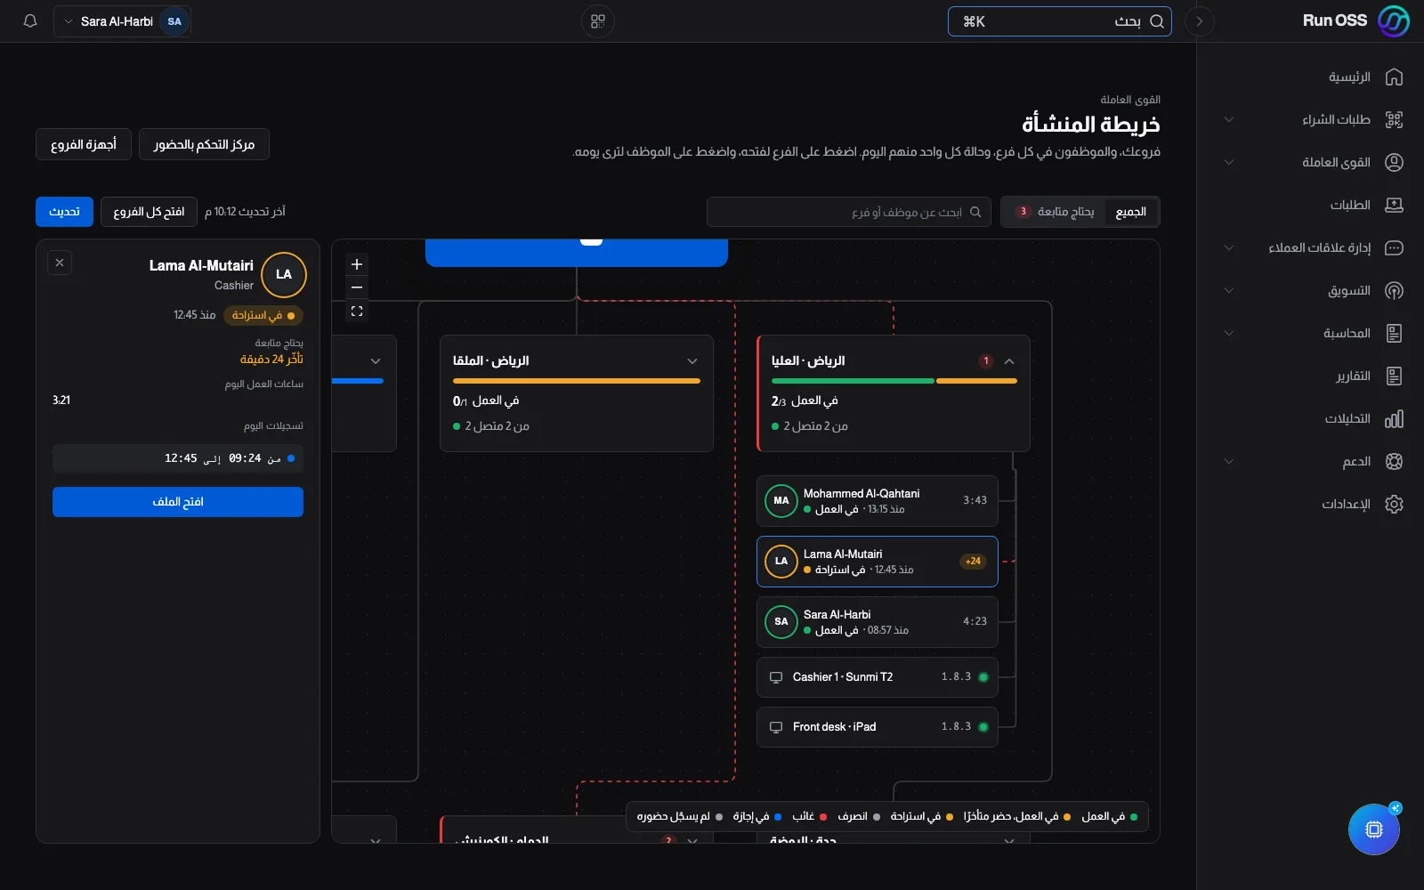Click تحديث refresh button
This screenshot has height=890, width=1424.
[x=64, y=212]
